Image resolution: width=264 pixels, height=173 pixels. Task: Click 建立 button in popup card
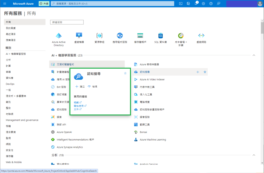[80, 87]
